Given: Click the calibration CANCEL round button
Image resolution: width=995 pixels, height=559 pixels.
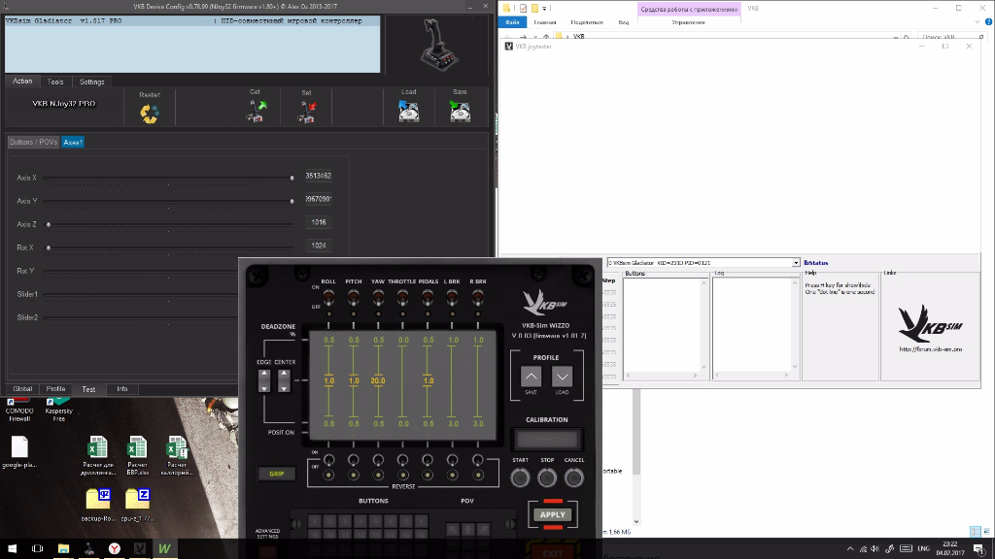Looking at the screenshot, I should (573, 477).
